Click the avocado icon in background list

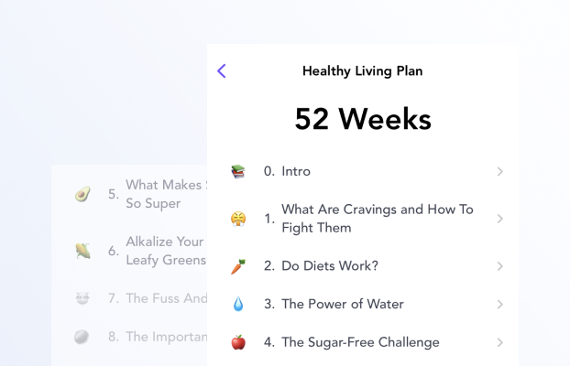tap(82, 194)
